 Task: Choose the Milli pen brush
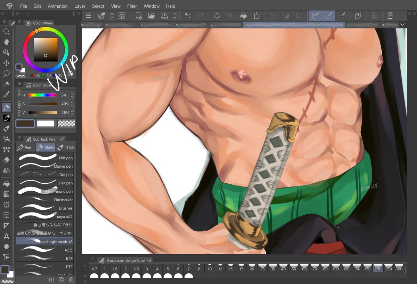tap(44, 158)
